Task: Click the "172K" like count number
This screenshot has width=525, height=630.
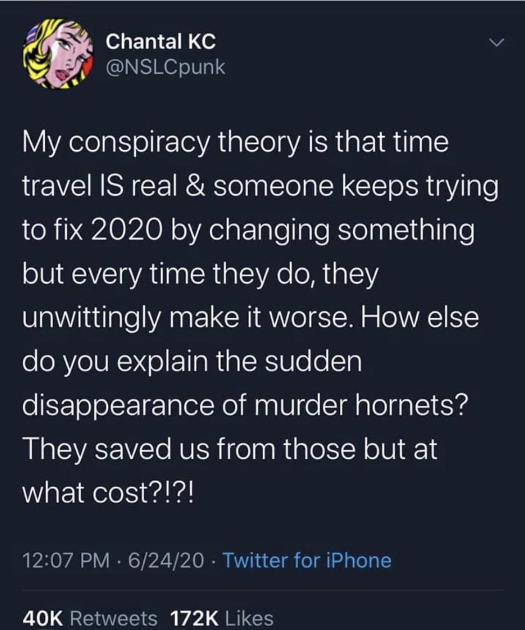Action: (194, 618)
